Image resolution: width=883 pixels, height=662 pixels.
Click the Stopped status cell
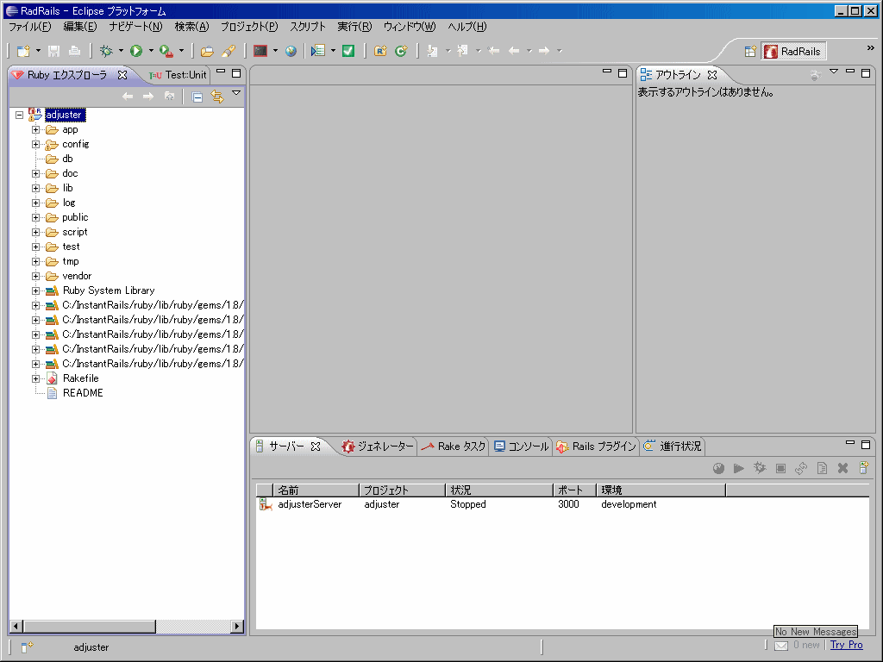pyautogui.click(x=468, y=504)
